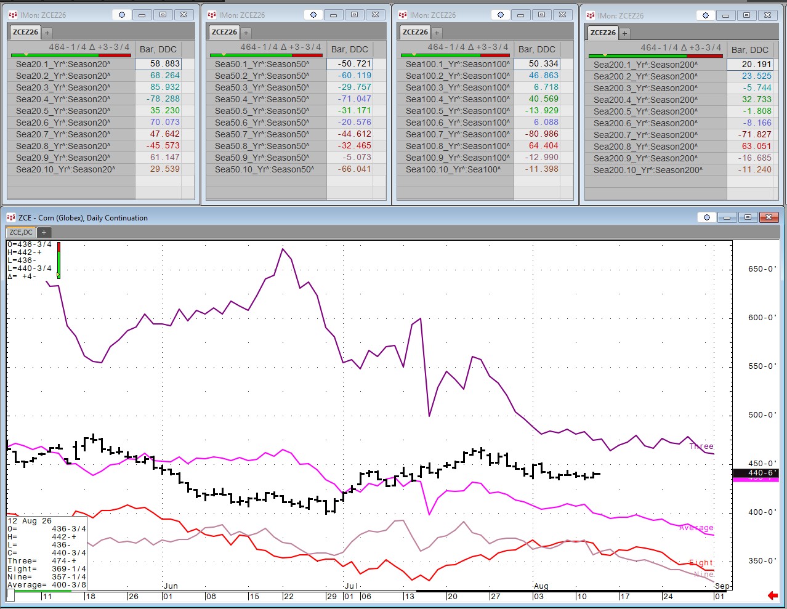Screen dimensions: 787x609
Task: Open the CQG icon menu in the Corn chart title bar
Action: [10, 217]
